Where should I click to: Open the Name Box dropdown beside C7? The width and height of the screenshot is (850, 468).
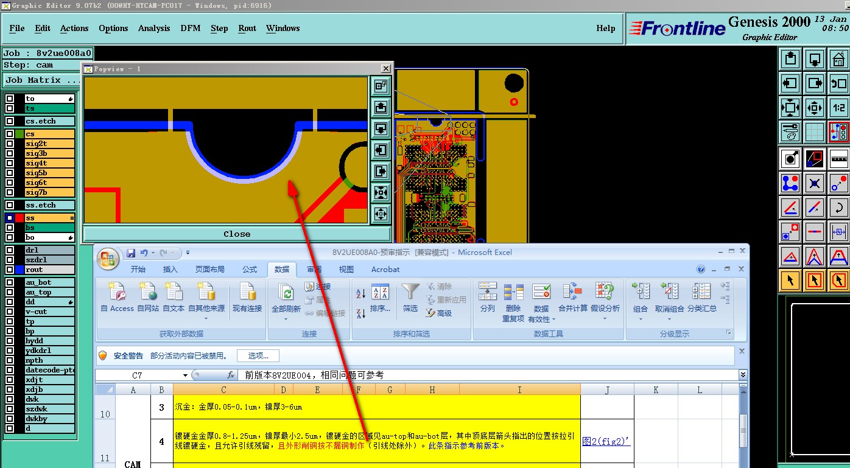coord(185,375)
